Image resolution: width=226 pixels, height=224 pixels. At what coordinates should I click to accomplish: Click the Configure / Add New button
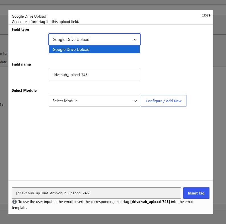click(164, 101)
